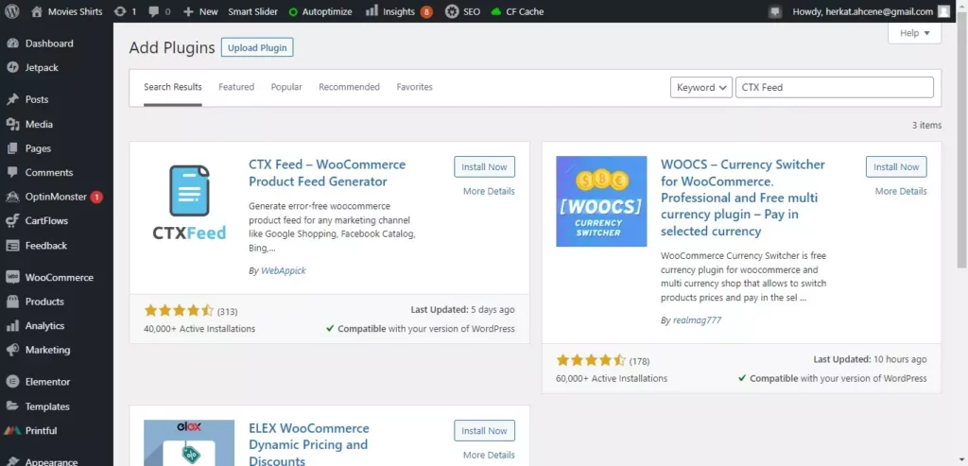Open More Details for WOOCS plugin
Viewport: 968px width, 466px height.
900,191
